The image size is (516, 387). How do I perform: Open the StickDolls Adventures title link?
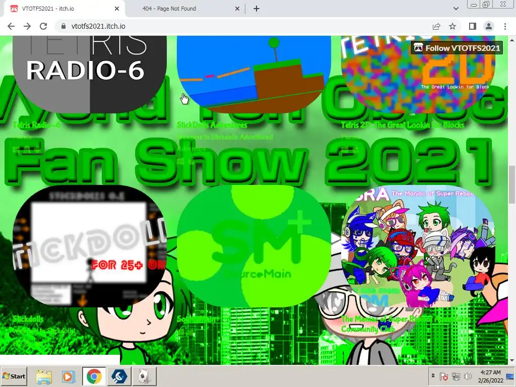[x=212, y=125]
